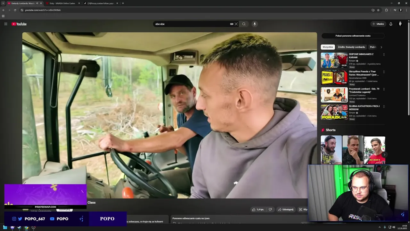Click Pokaż ponowne odtwarzanie czatu button
This screenshot has height=231, width=410.
(353, 36)
